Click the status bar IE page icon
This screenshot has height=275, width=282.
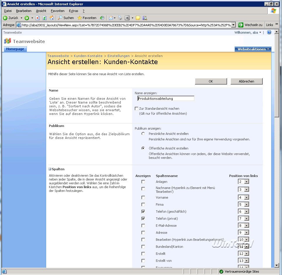pos(4,271)
